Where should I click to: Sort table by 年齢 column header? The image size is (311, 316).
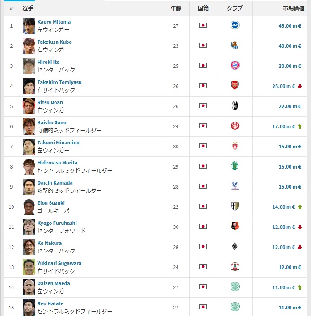tap(175, 8)
